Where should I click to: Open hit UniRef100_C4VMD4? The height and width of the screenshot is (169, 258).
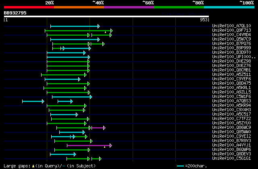pos(231,35)
